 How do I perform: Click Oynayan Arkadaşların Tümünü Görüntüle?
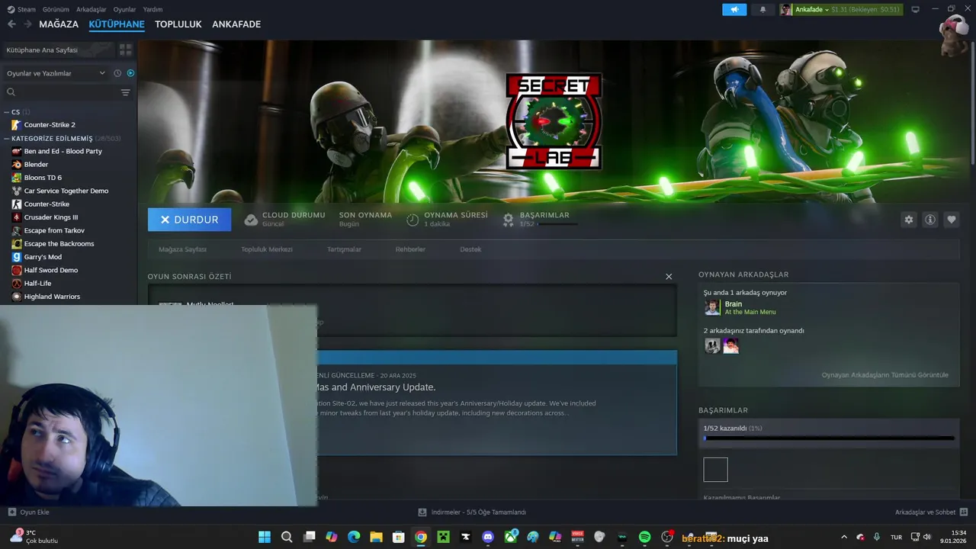click(885, 375)
